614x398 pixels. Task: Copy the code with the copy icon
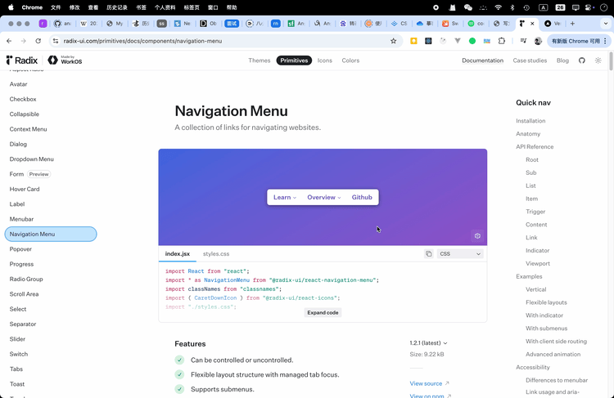[429, 253]
